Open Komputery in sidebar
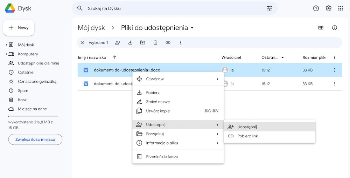The width and height of the screenshot is (350, 178). 28,54
